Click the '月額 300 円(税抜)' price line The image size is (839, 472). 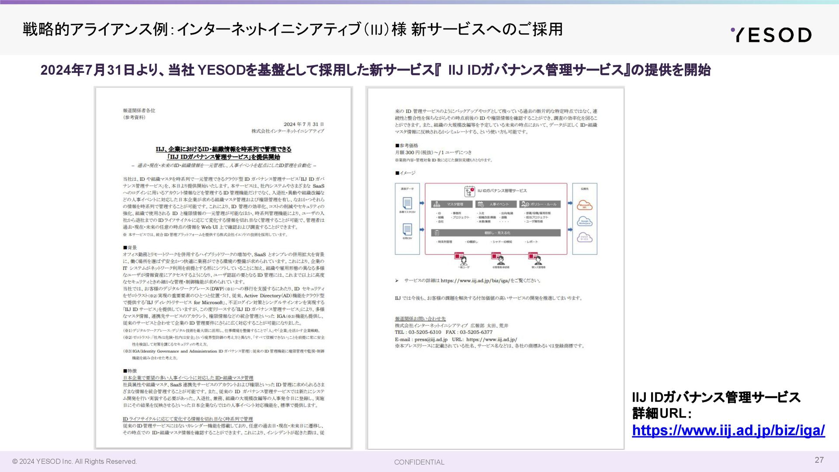pos(433,152)
